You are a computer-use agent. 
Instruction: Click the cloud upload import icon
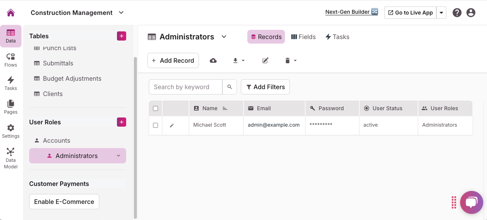point(213,60)
